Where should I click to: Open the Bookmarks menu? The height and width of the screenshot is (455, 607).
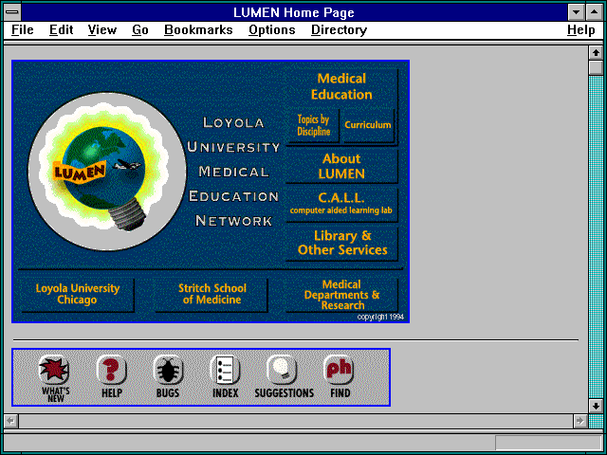(x=198, y=29)
